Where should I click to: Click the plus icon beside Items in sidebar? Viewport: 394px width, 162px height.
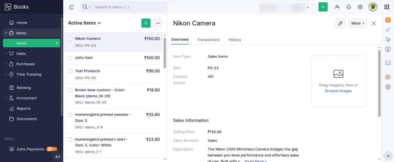coord(56,43)
